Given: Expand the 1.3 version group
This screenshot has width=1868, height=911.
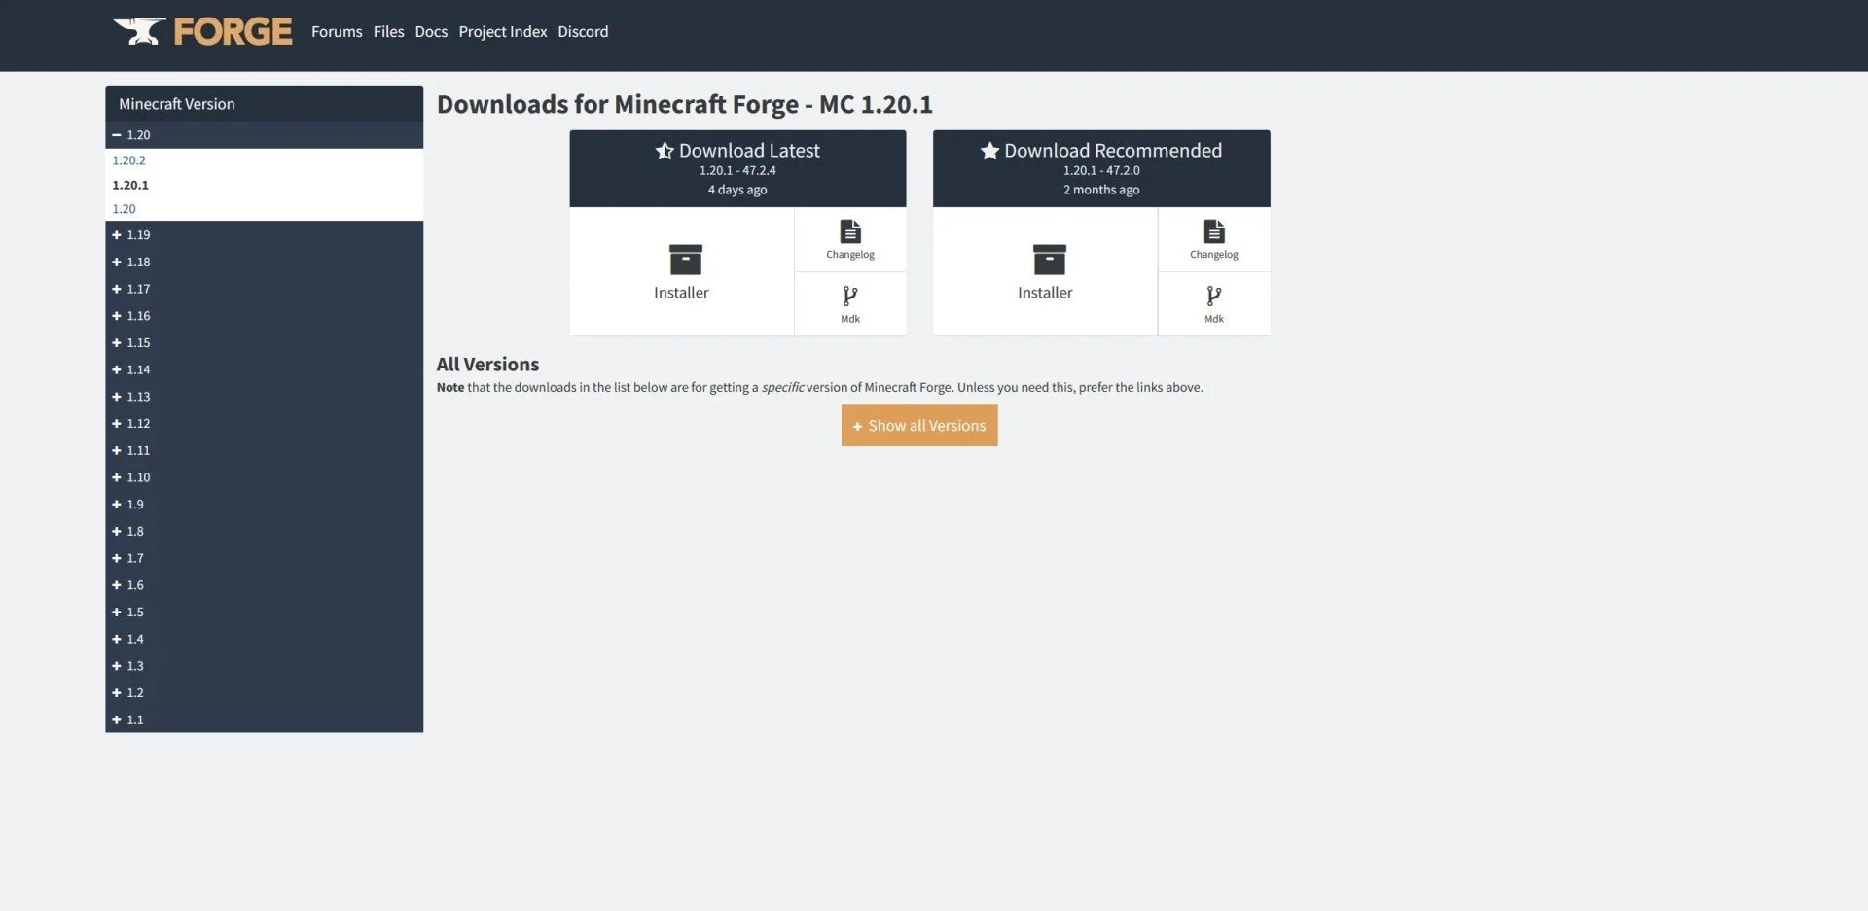Looking at the screenshot, I should point(264,666).
